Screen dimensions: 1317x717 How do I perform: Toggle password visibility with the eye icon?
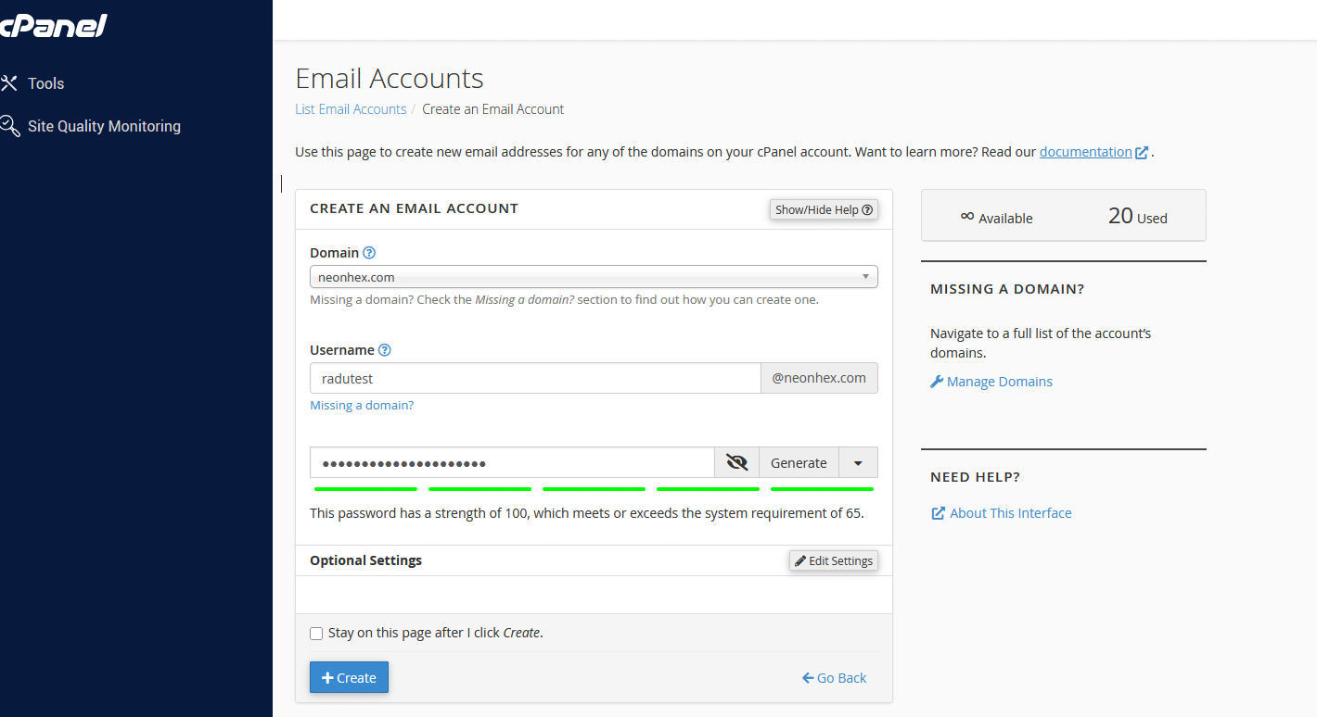click(737, 463)
